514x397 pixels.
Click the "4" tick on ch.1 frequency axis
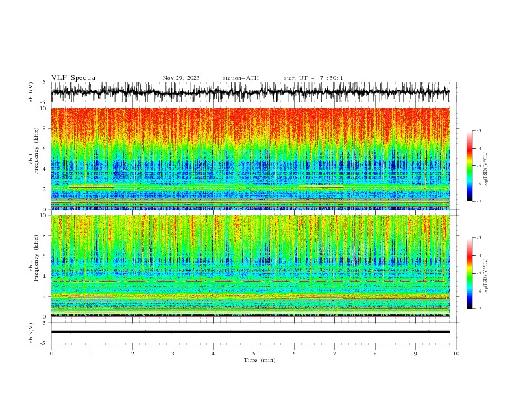point(45,169)
